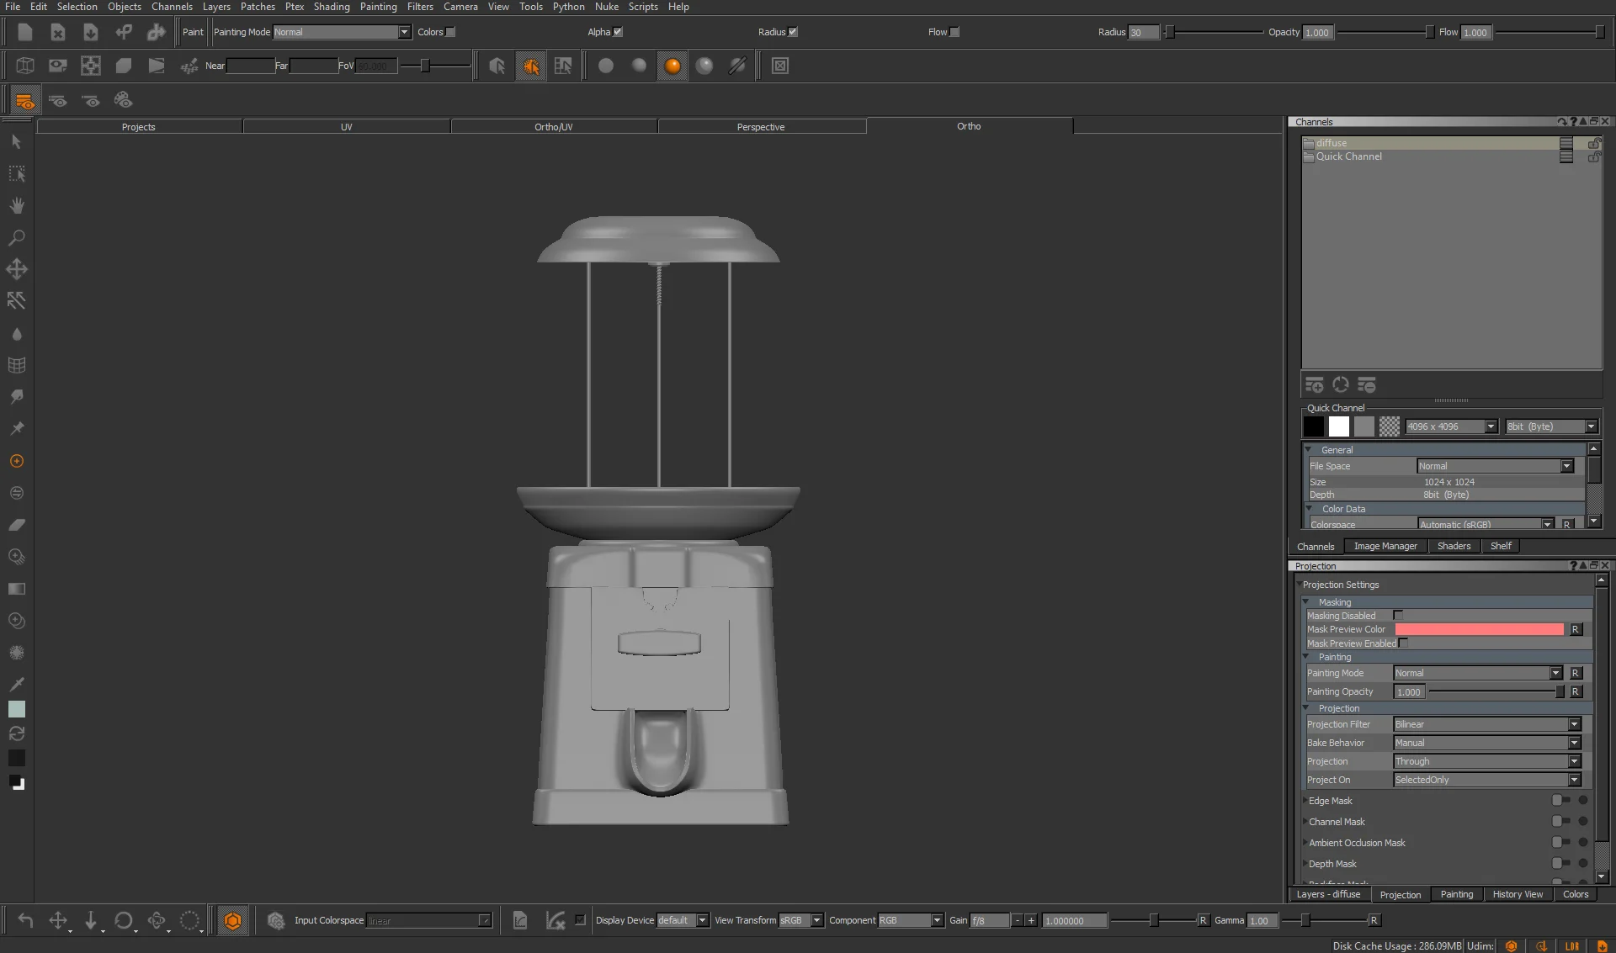Click the Gain value input field
Screen dimensions: 1616x953
tap(989, 920)
